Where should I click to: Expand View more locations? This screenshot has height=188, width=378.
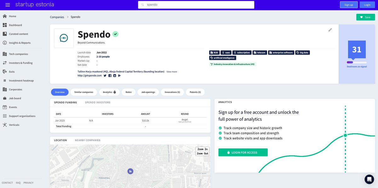point(172,72)
